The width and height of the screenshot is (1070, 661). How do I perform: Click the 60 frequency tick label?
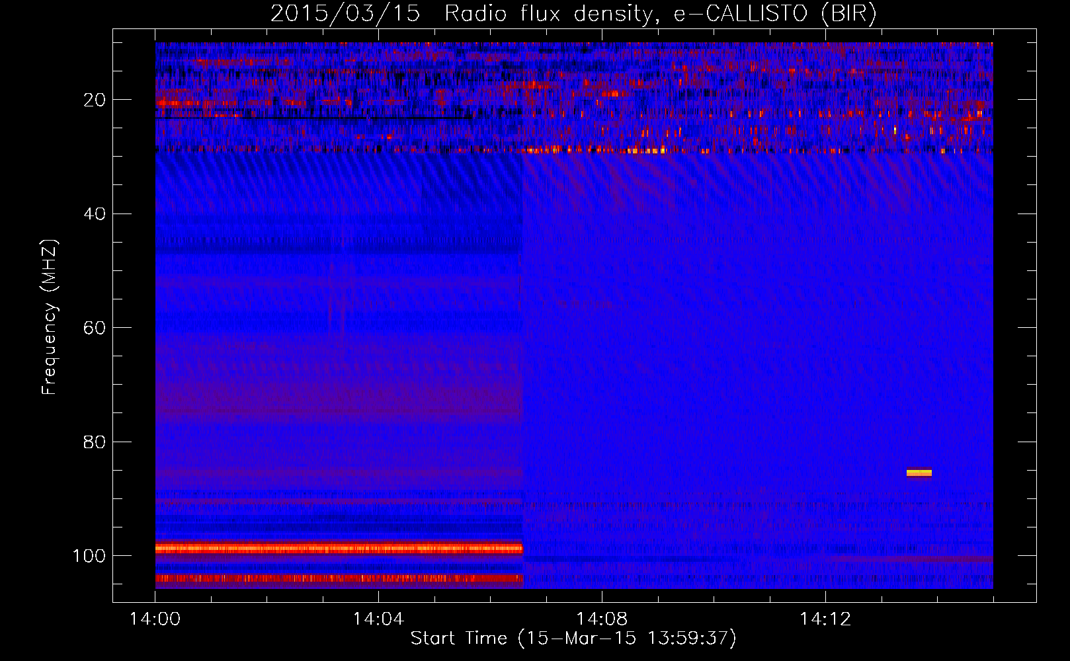[95, 328]
